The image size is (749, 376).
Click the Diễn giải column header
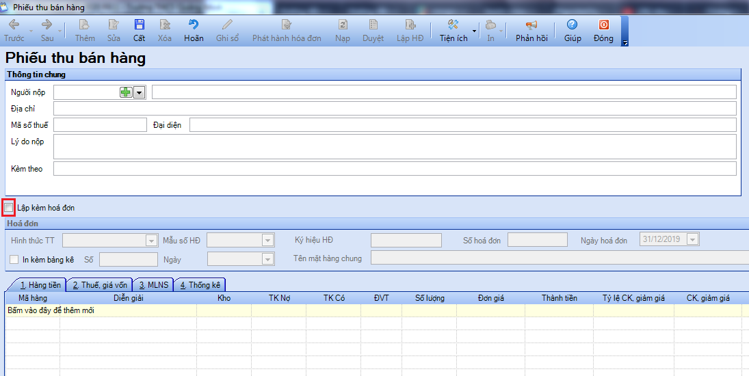[x=128, y=298]
